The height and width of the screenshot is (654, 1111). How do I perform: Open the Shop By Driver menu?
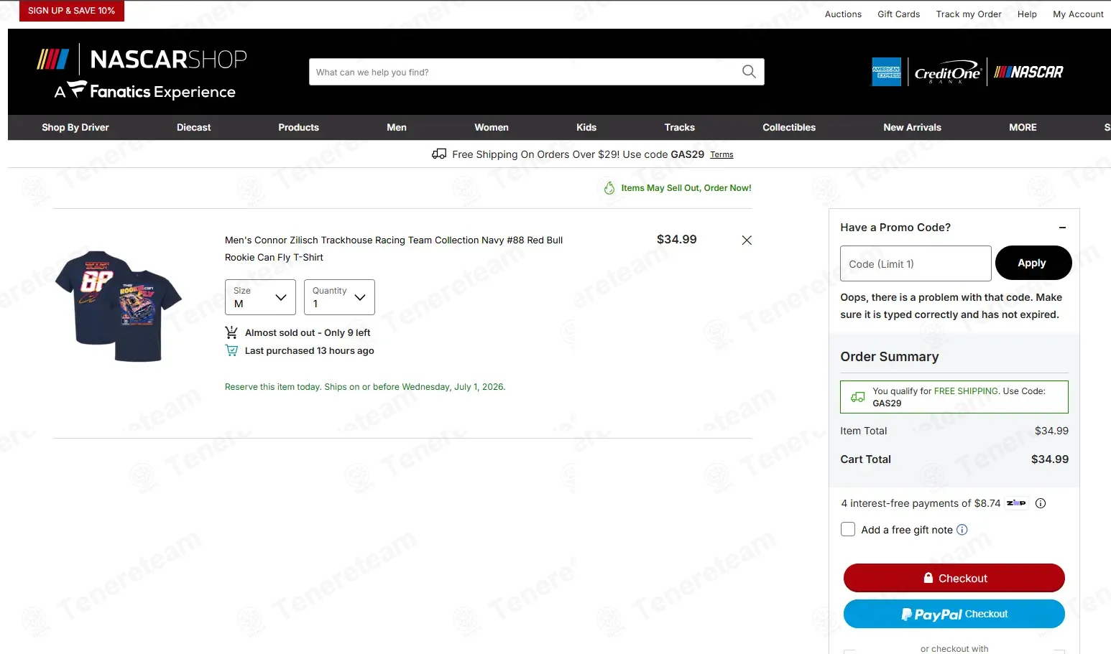pyautogui.click(x=75, y=127)
